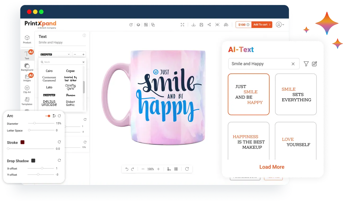
Task: Undo the last action in bottom toolbar
Action: [127, 169]
